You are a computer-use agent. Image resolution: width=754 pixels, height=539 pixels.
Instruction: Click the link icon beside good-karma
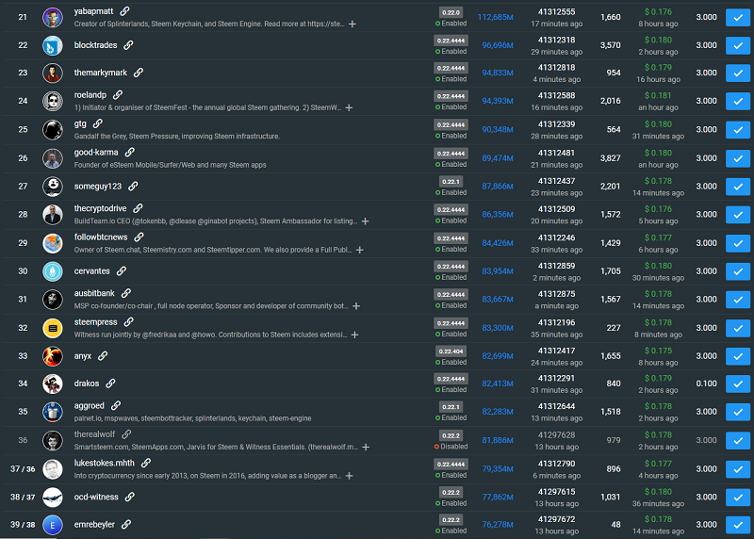point(130,152)
